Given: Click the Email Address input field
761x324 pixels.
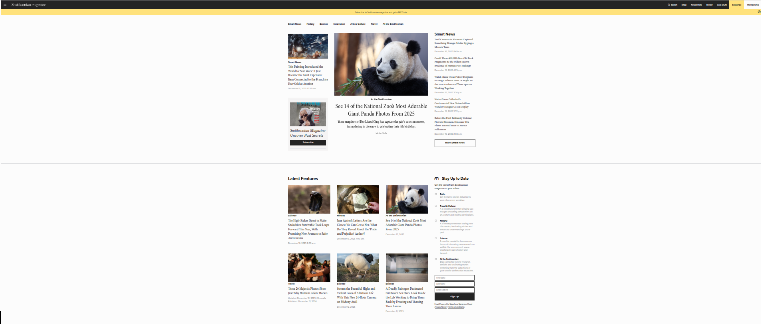Looking at the screenshot, I should coord(454,290).
